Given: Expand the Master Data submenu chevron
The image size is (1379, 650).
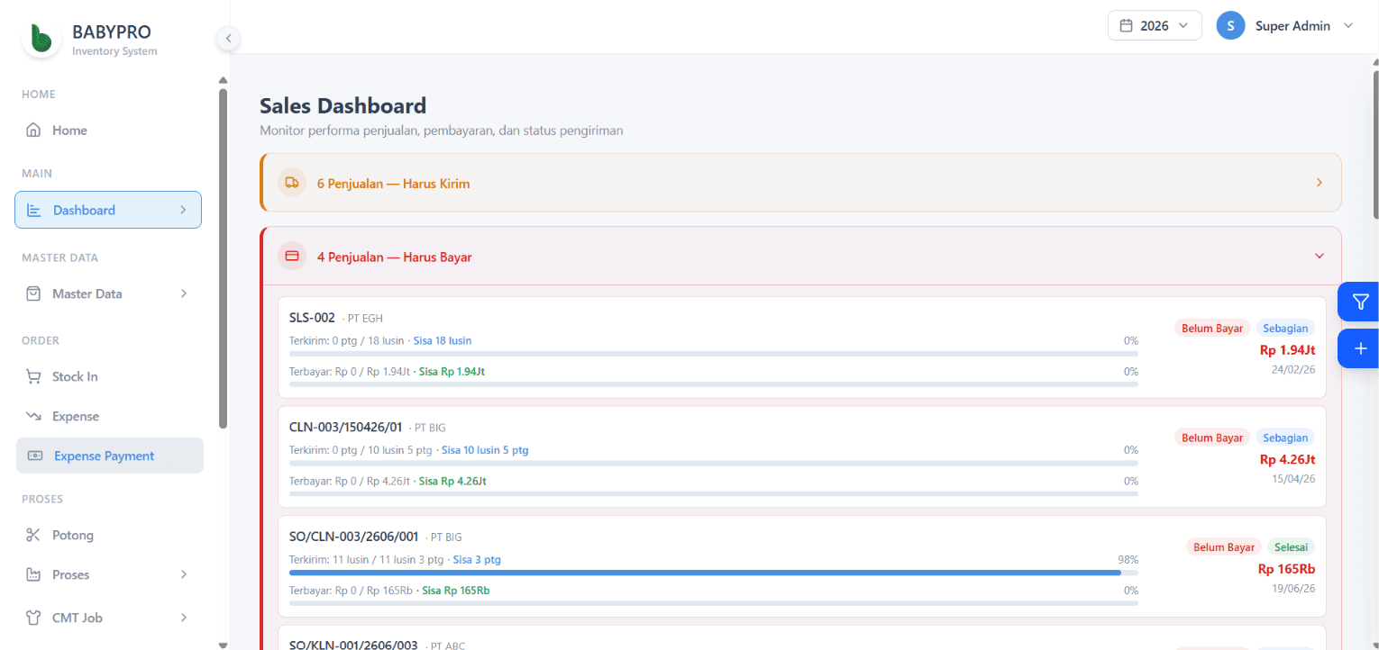Looking at the screenshot, I should [183, 293].
